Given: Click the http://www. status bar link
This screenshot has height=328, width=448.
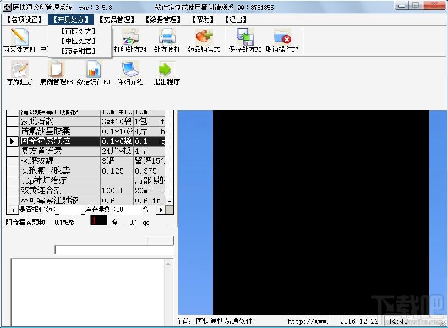Looking at the screenshot, I should click(308, 321).
